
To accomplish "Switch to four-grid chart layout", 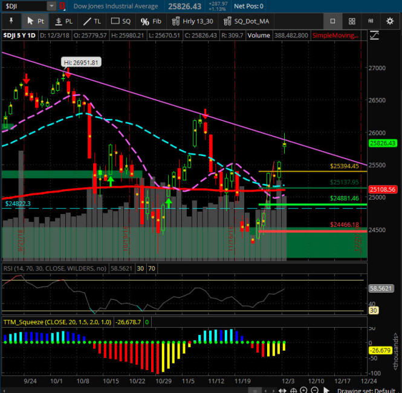I will (x=352, y=21).
